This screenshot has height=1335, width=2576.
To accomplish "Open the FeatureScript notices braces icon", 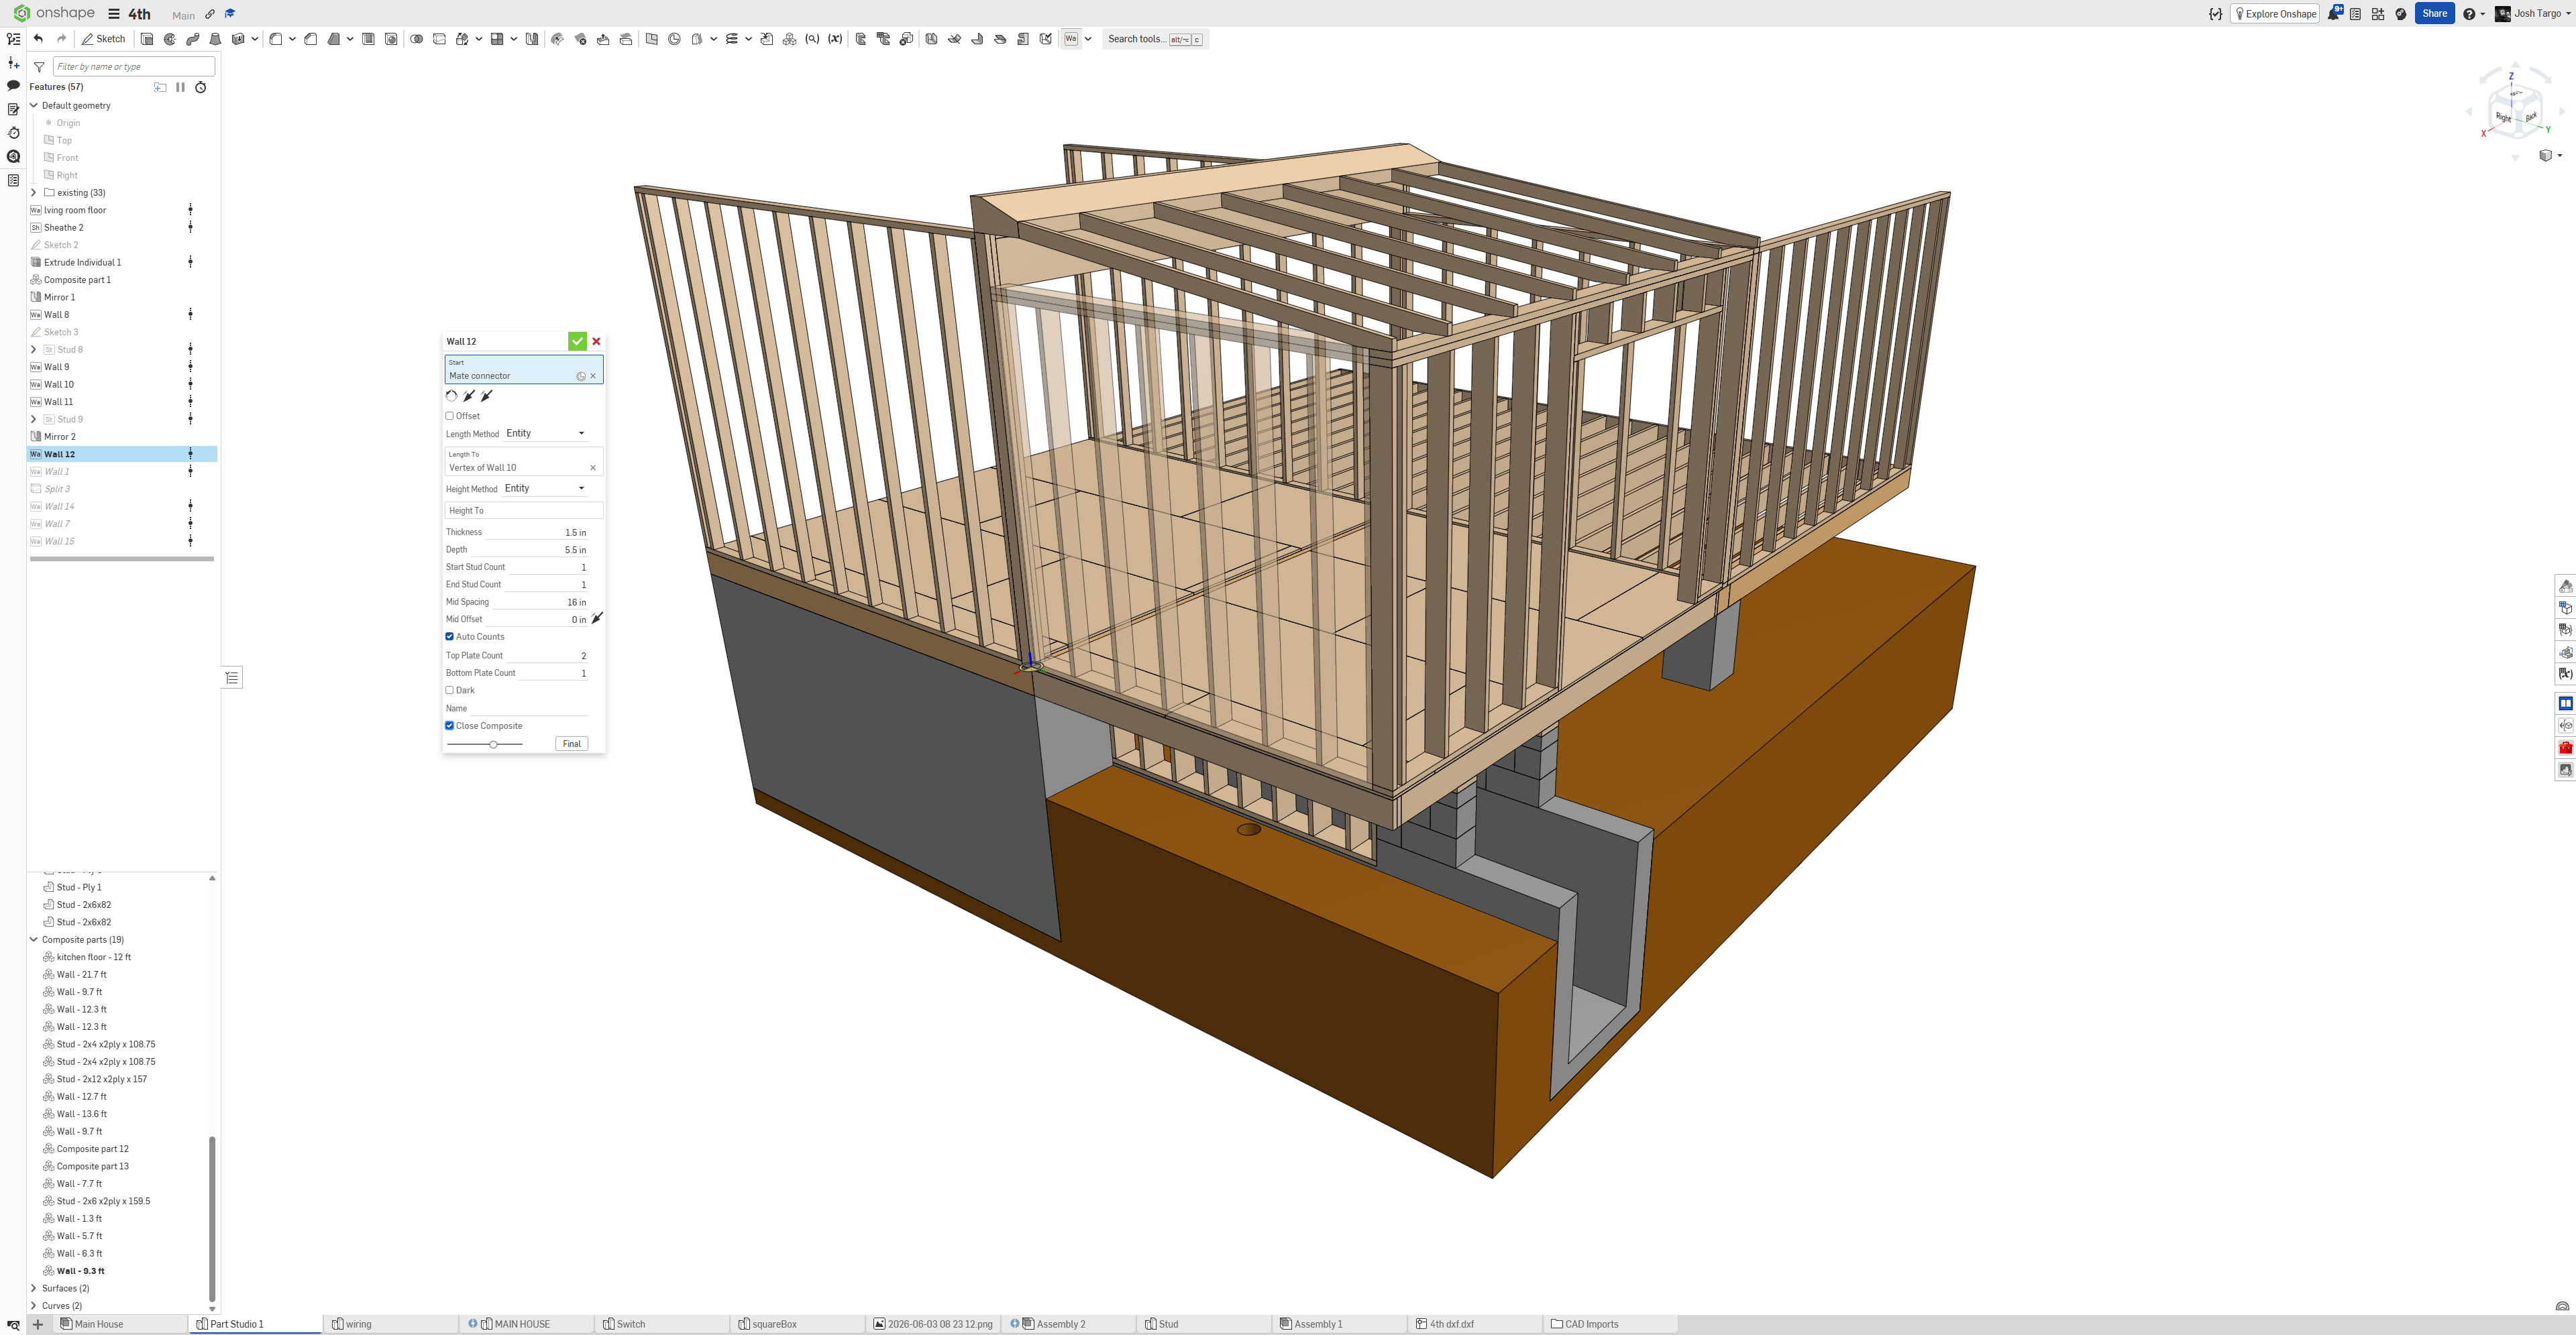I will pyautogui.click(x=2216, y=14).
